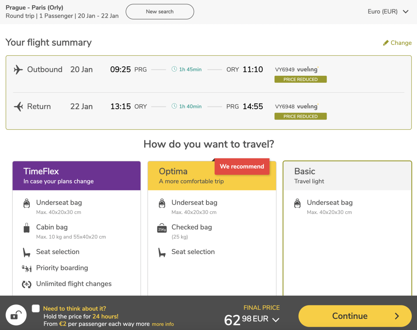
Task: Open the 'more info' link
Action: (163, 324)
